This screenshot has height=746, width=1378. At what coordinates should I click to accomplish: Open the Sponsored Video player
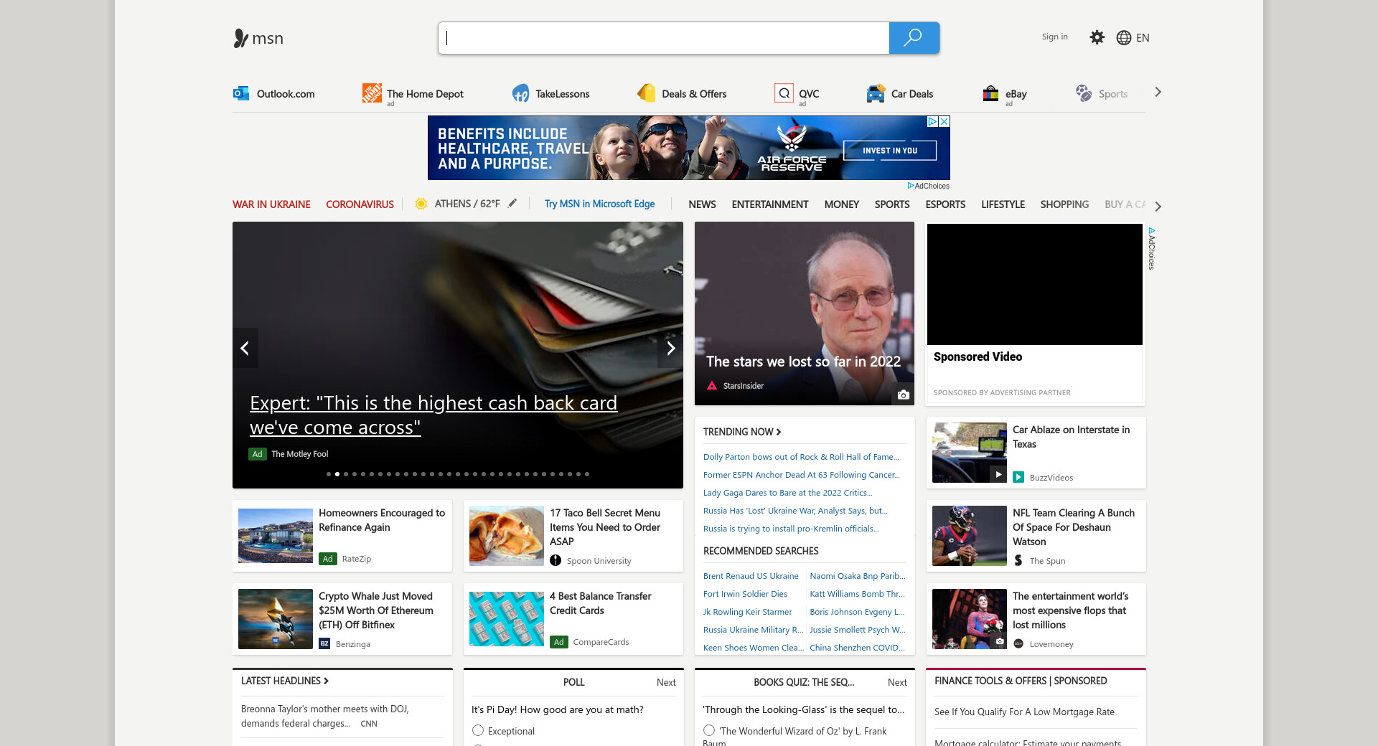pyautogui.click(x=1035, y=285)
